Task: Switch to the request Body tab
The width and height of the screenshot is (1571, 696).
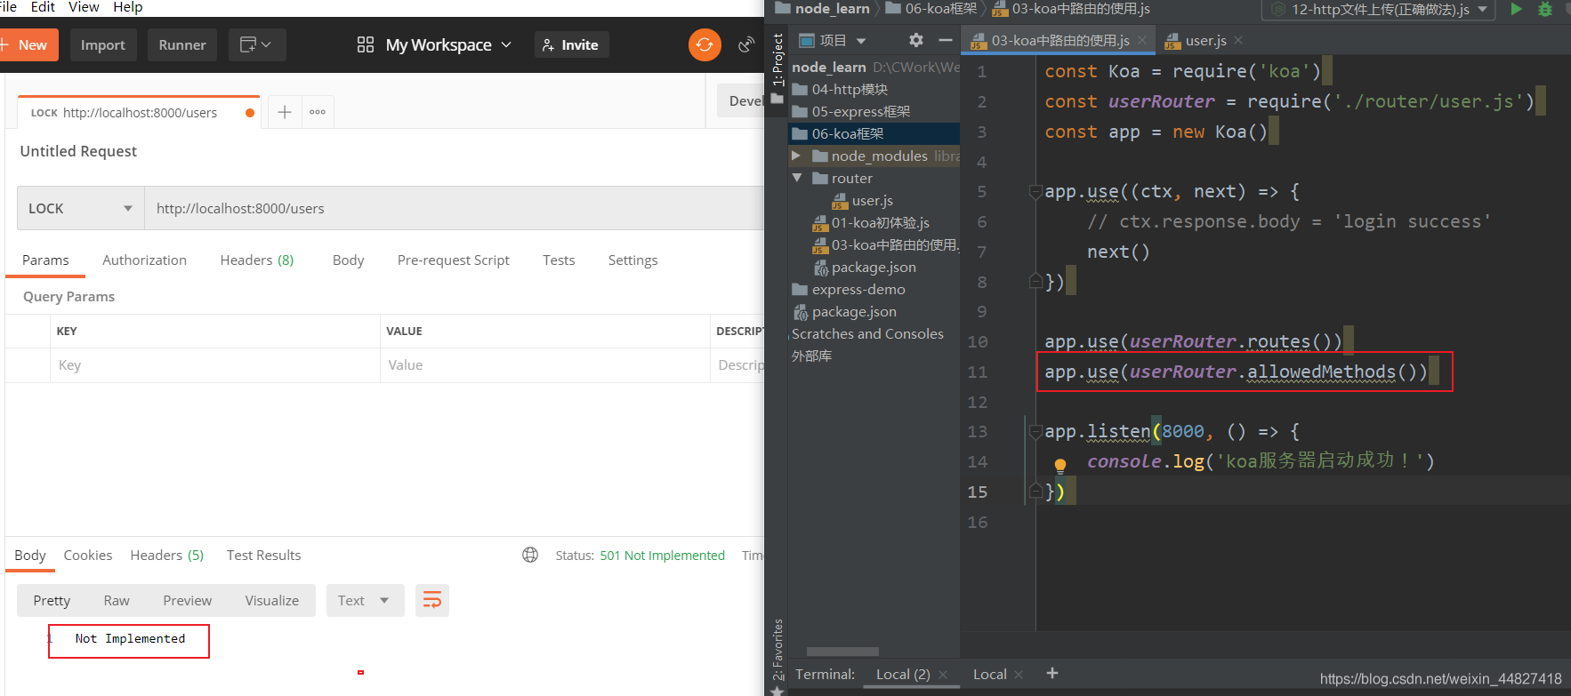Action: [349, 260]
